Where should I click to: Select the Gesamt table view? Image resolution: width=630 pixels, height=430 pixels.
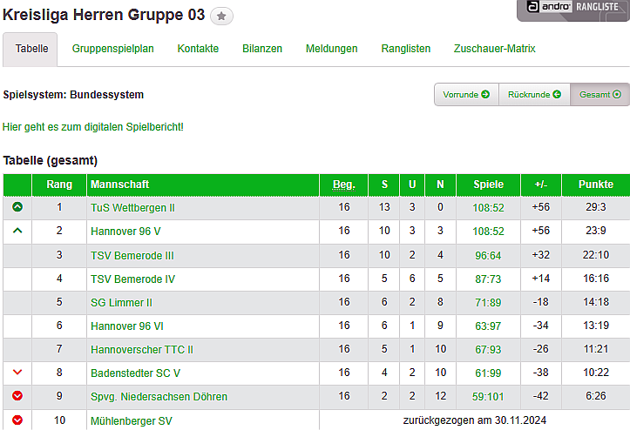coord(600,94)
